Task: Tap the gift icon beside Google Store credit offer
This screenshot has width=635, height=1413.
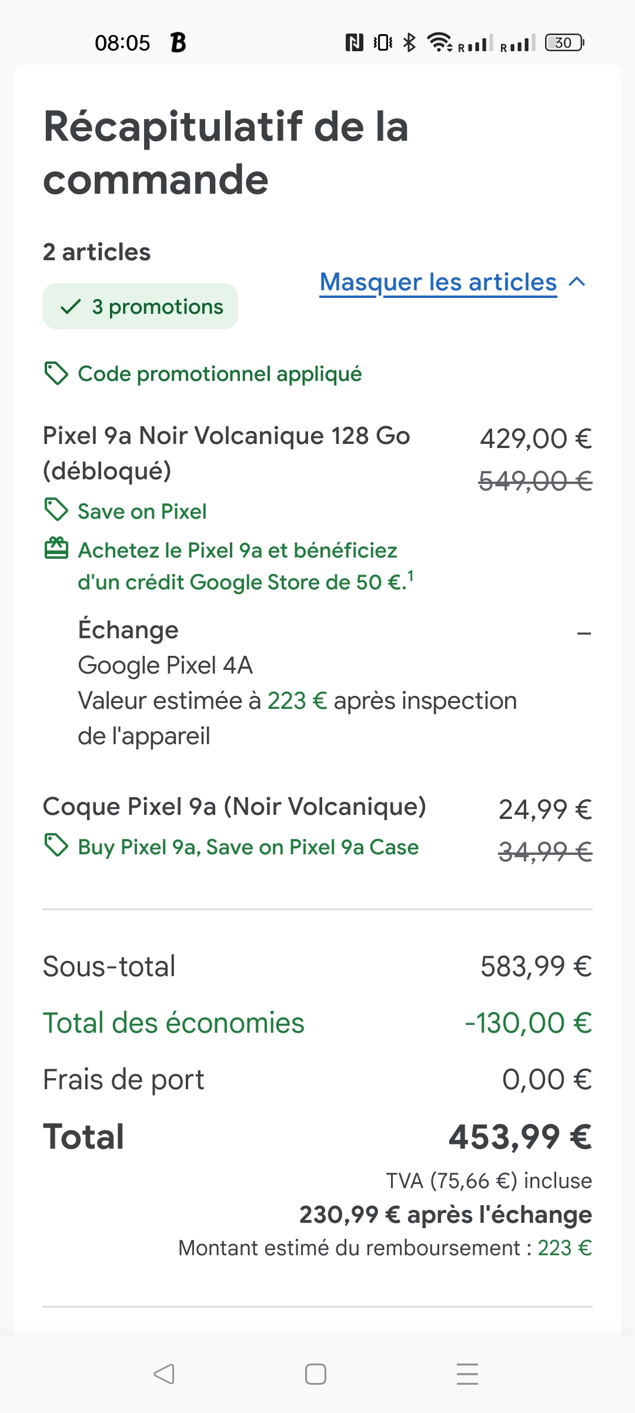Action: (56, 548)
